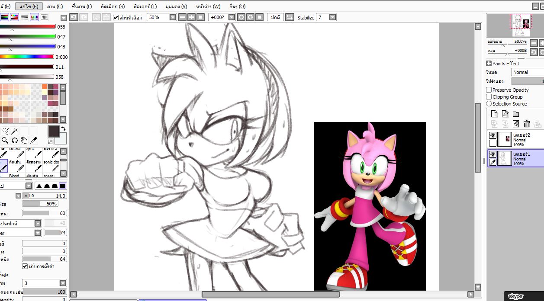This screenshot has height=301, width=544.
Task: Reset zoom with square button after plus
Action: click(x=201, y=17)
